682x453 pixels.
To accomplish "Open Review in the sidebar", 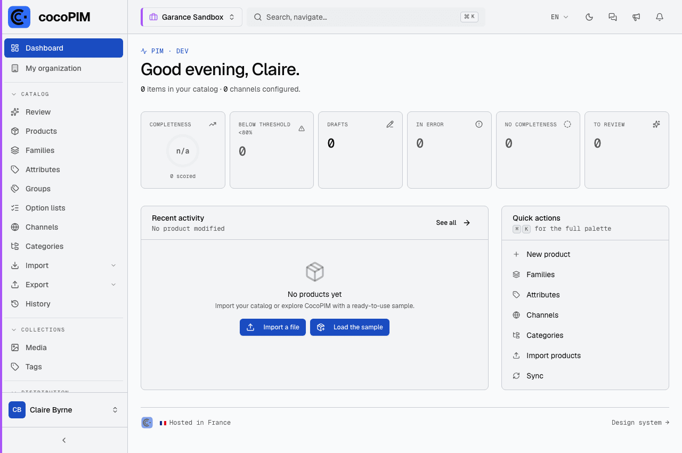I will [x=64, y=112].
